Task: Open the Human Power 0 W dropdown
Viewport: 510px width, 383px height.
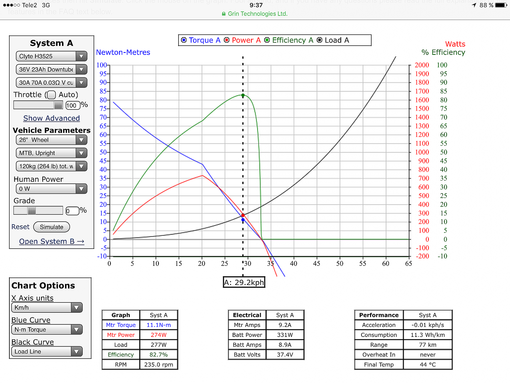Action: 51,189
